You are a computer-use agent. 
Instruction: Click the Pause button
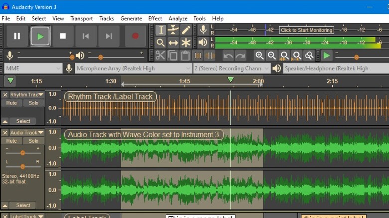[17, 36]
